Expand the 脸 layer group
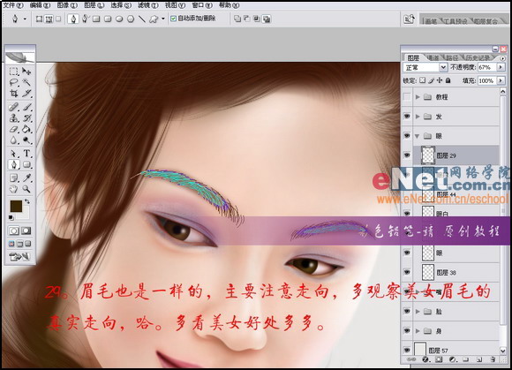Screen dimensions: 512x370 click(x=418, y=311)
